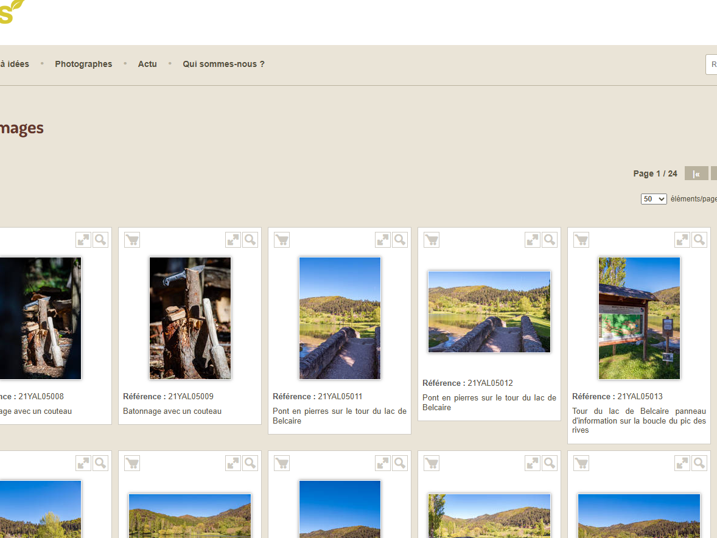The image size is (717, 538).
Task: Open mountain thumbnail below 21YAL05013
Action: coord(639,515)
